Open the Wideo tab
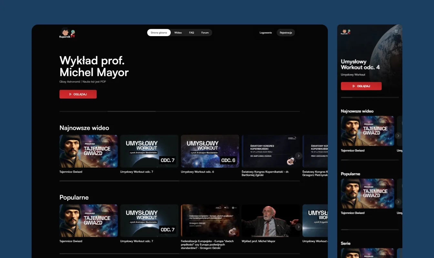 pyautogui.click(x=178, y=33)
